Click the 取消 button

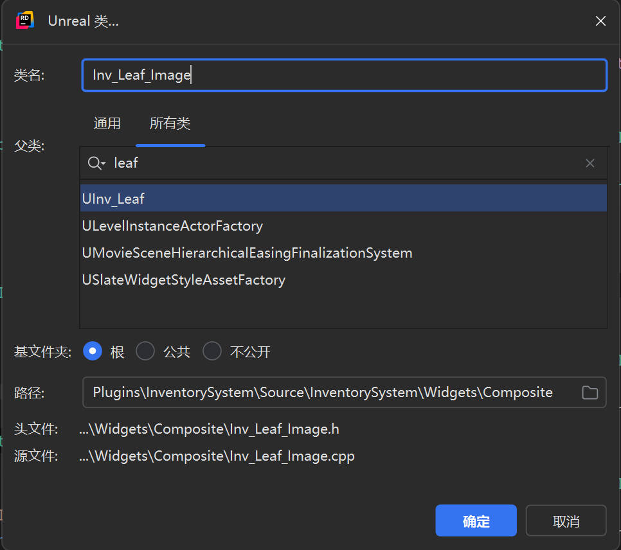[x=566, y=521]
